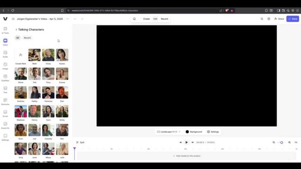Click the browser reload button
The image size is (301, 169).
point(13,10)
